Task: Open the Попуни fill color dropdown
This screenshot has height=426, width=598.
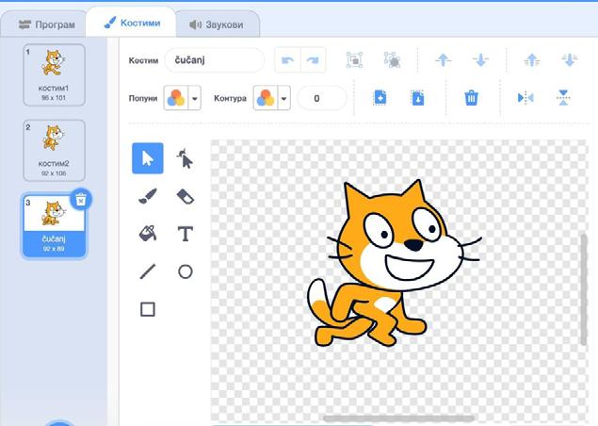Action: pyautogui.click(x=195, y=98)
